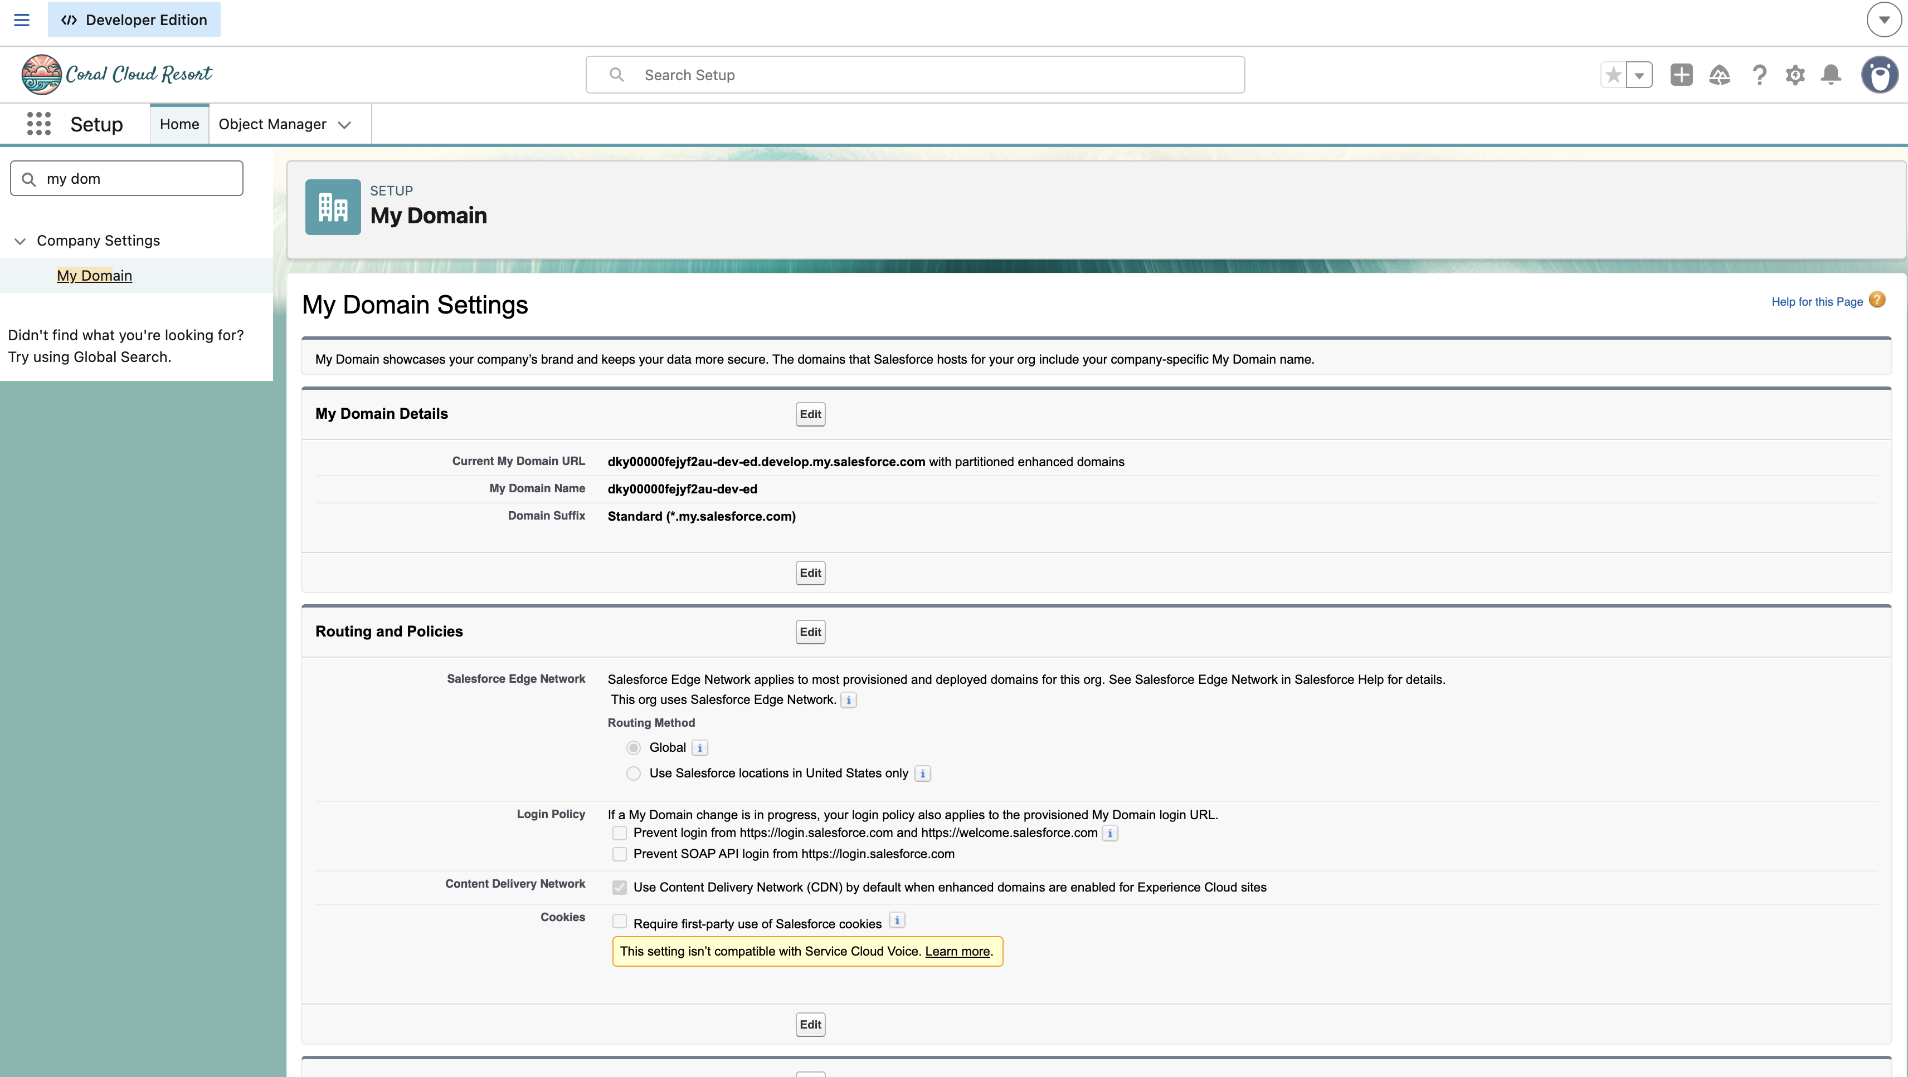Viewport: 1908px width, 1077px height.
Task: Click Edit in Routing and Policies header
Action: [810, 632]
